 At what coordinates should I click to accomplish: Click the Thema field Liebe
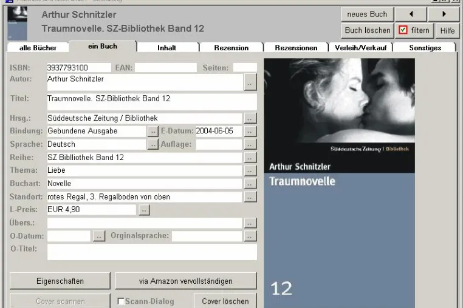pos(145,170)
